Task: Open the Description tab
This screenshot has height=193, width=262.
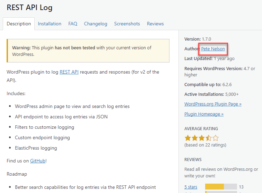Action: coord(19,24)
